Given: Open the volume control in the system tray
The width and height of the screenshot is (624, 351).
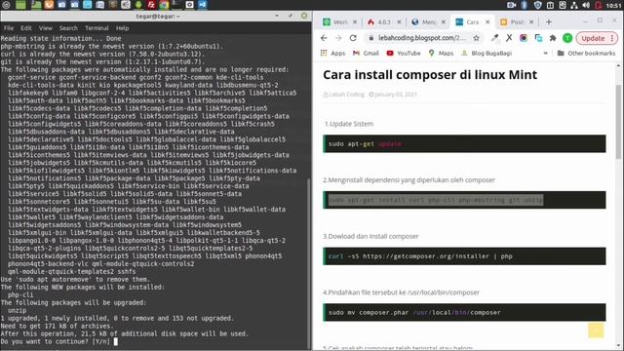Looking at the screenshot, I should click(586, 5).
